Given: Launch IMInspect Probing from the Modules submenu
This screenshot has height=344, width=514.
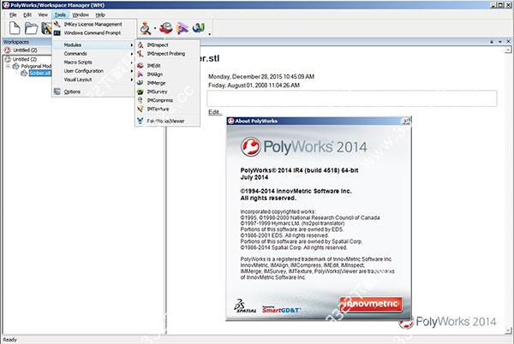Looking at the screenshot, I should [x=167, y=54].
